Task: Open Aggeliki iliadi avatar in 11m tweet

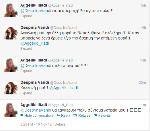Action: point(11,110)
